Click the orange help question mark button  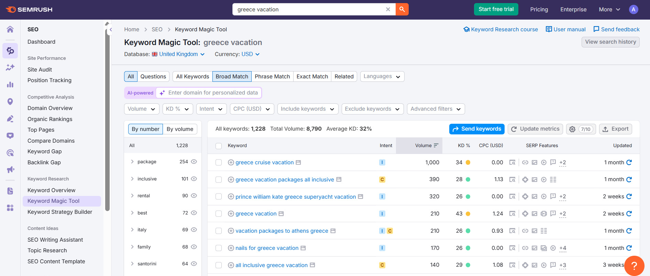tap(634, 266)
